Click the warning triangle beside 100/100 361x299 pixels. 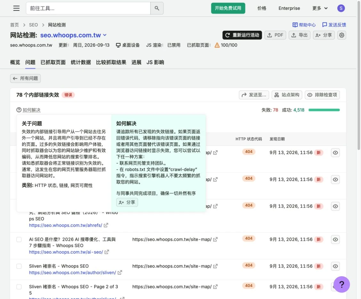pyautogui.click(x=217, y=45)
